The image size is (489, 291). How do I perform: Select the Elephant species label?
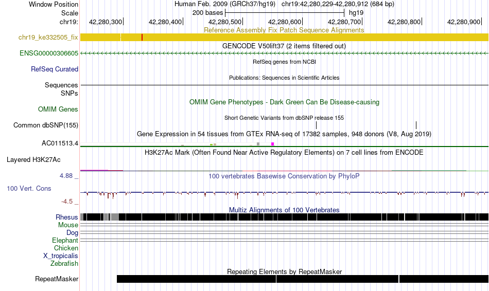point(65,241)
